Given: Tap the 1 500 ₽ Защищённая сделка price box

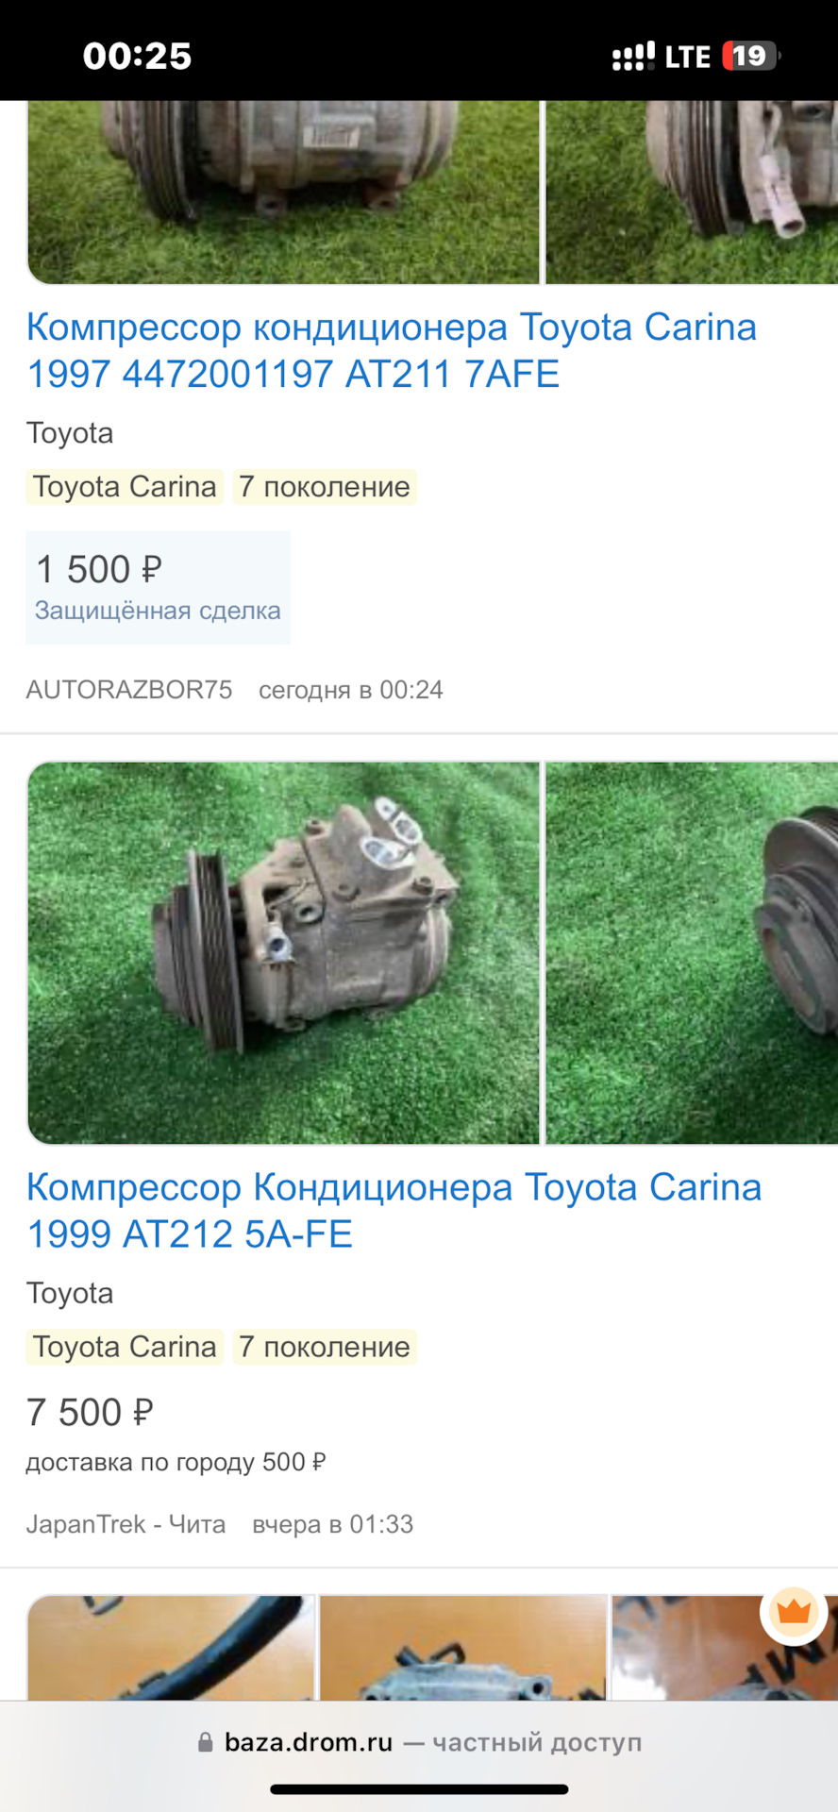Looking at the screenshot, I should click(x=158, y=587).
